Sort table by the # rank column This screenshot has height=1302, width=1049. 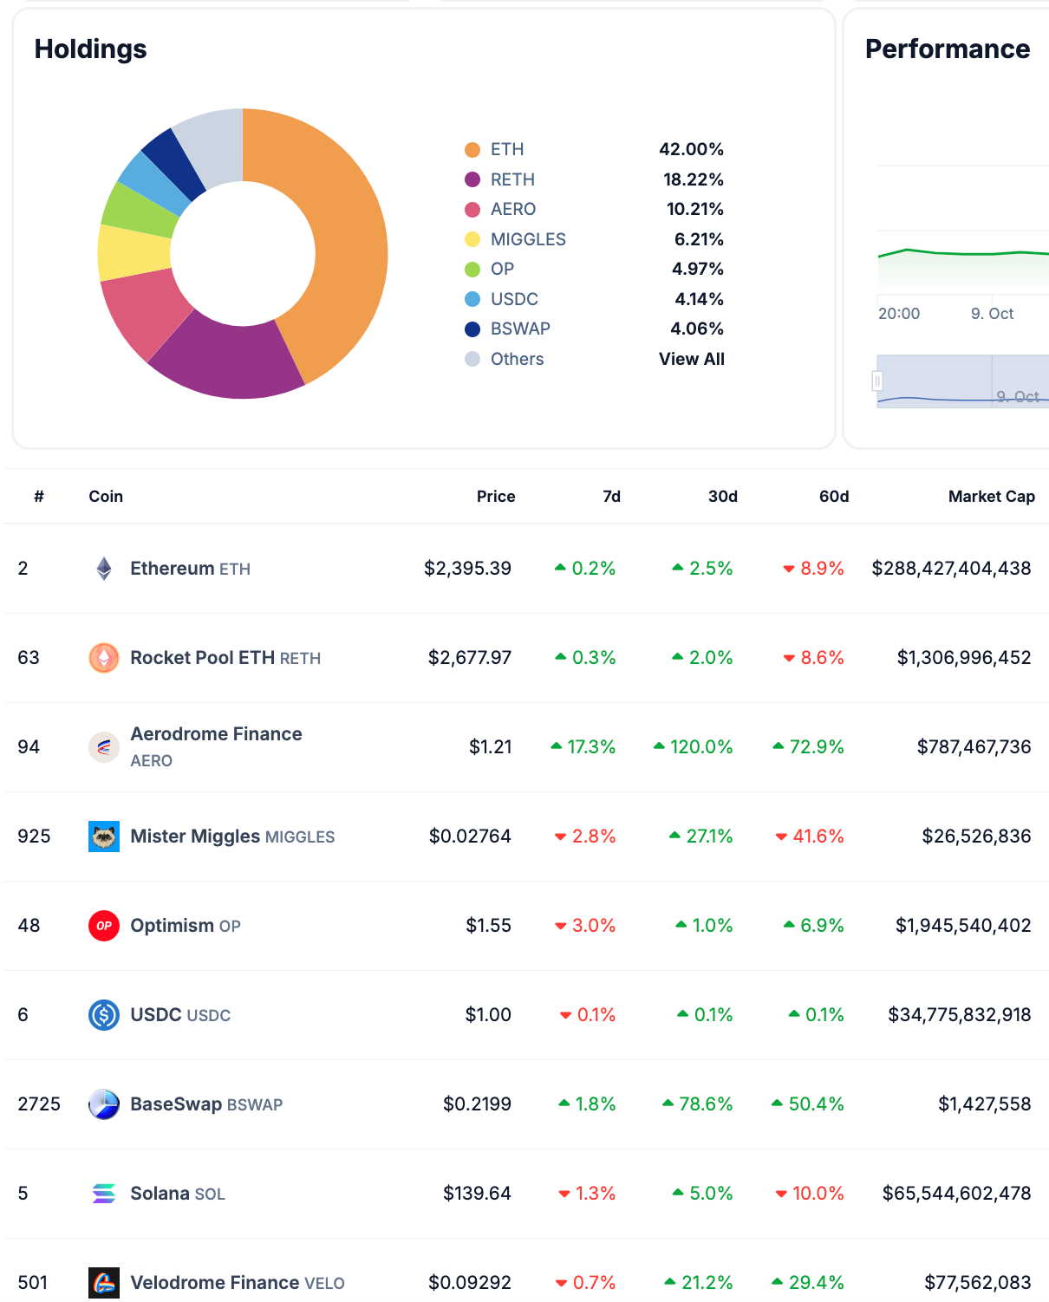tap(39, 497)
